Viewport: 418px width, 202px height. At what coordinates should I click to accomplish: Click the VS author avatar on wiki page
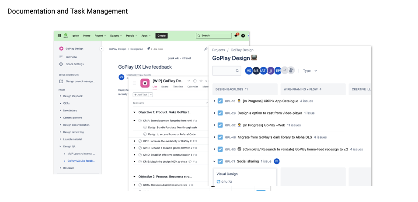pos(121,77)
